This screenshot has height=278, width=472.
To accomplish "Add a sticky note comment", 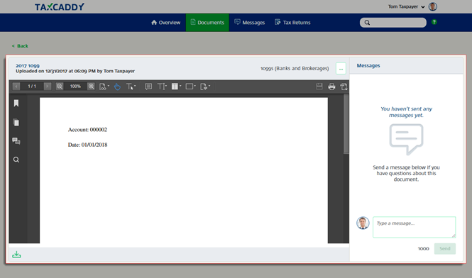I will point(148,87).
